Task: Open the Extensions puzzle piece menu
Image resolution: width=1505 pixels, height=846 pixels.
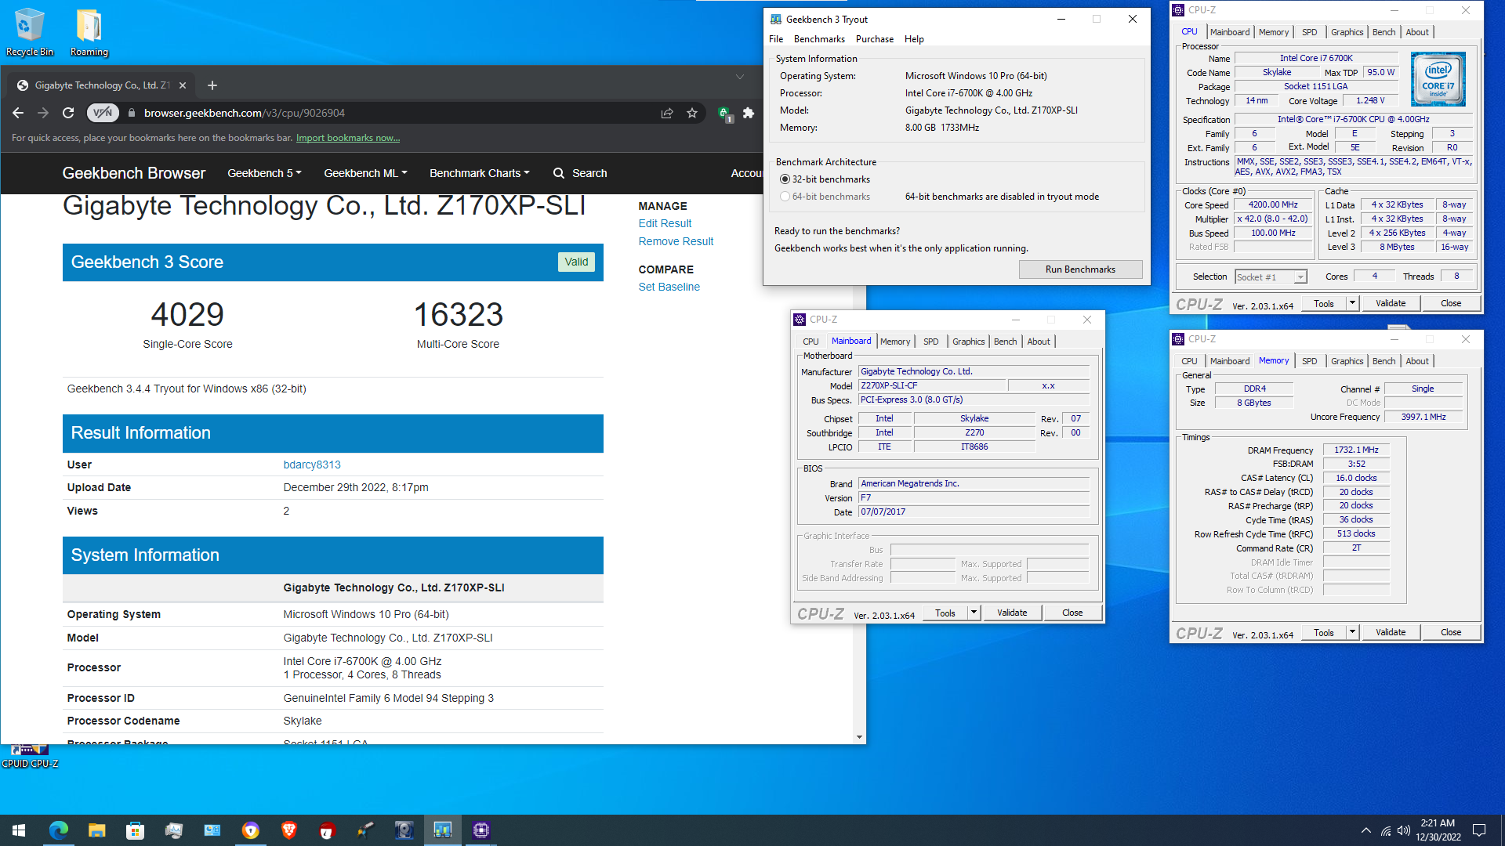Action: pos(749,113)
